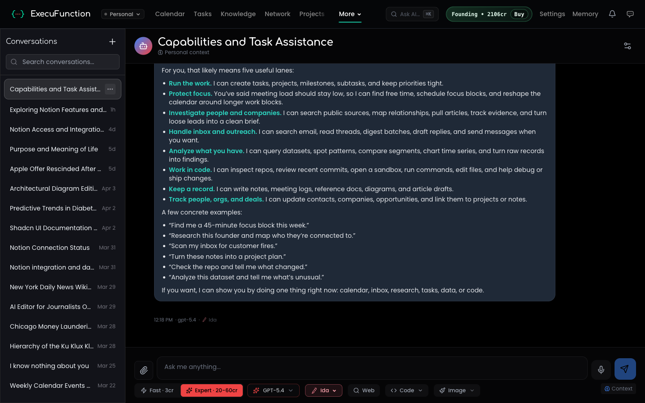
Task: Open conversation settings via the sliders icon
Action: pyautogui.click(x=627, y=46)
